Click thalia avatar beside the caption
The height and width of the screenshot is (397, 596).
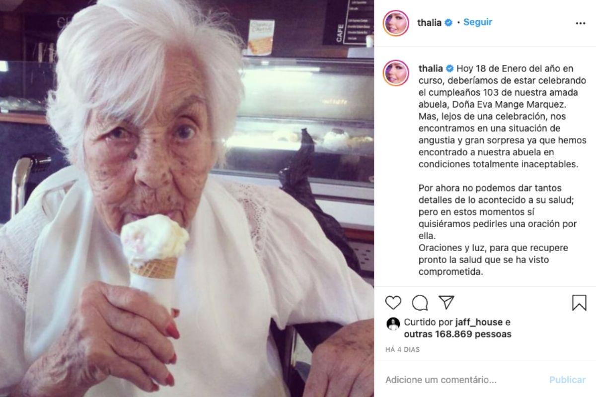396,73
